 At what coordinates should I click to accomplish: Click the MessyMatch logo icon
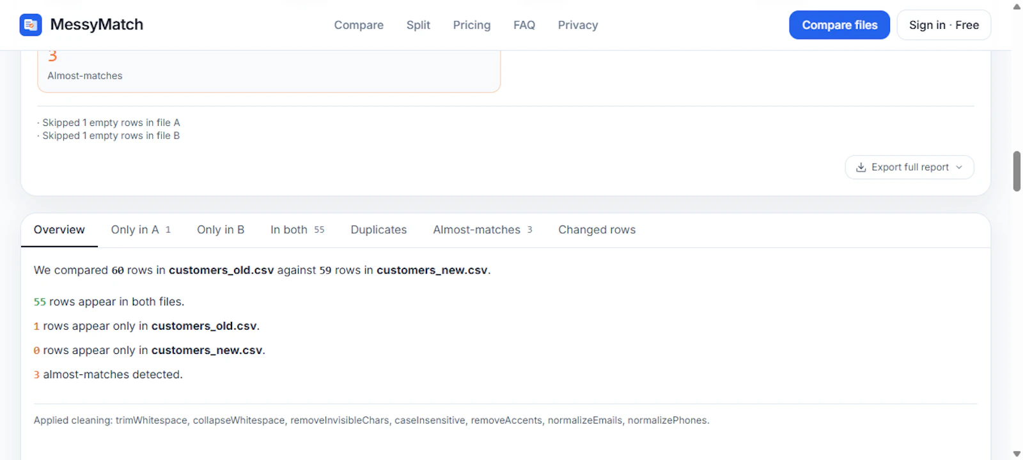(31, 25)
